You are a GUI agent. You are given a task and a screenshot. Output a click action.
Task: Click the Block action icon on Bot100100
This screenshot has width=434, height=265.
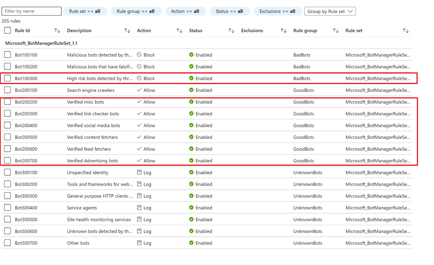tap(139, 54)
